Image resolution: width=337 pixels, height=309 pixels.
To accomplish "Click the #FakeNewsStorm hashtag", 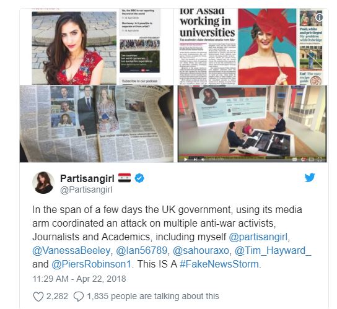I will [219, 264].
